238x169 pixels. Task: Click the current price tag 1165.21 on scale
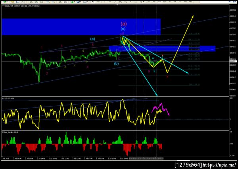(x=233, y=62)
